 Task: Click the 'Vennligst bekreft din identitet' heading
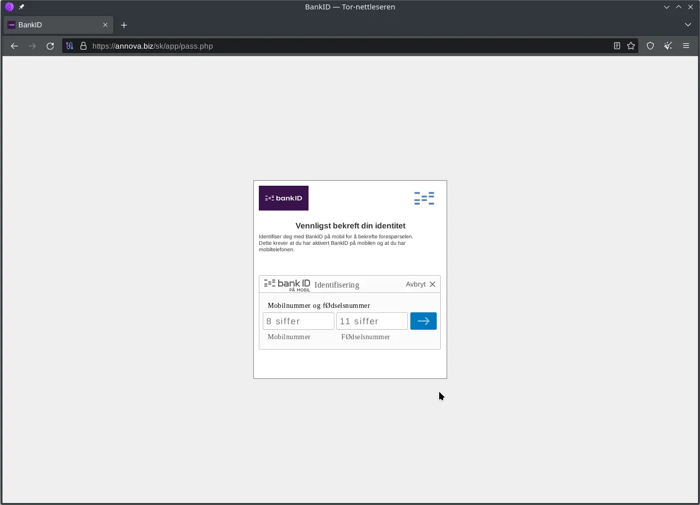(x=350, y=226)
